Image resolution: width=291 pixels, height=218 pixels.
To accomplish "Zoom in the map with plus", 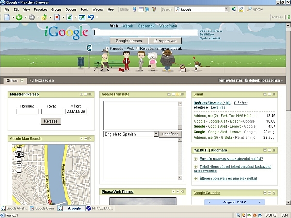I will [19, 165].
